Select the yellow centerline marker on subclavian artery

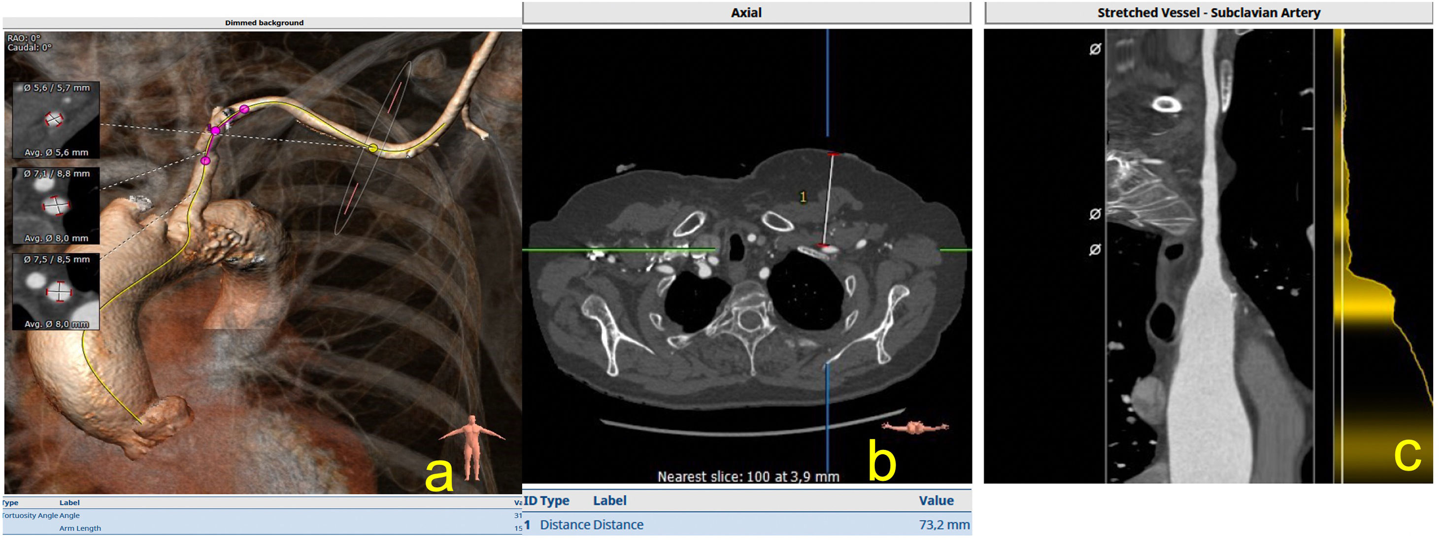pos(373,148)
